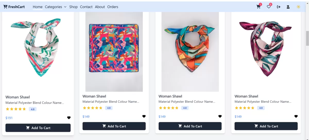
Task: Toggle the sun light/dark theme icon
Action: [x=298, y=7]
